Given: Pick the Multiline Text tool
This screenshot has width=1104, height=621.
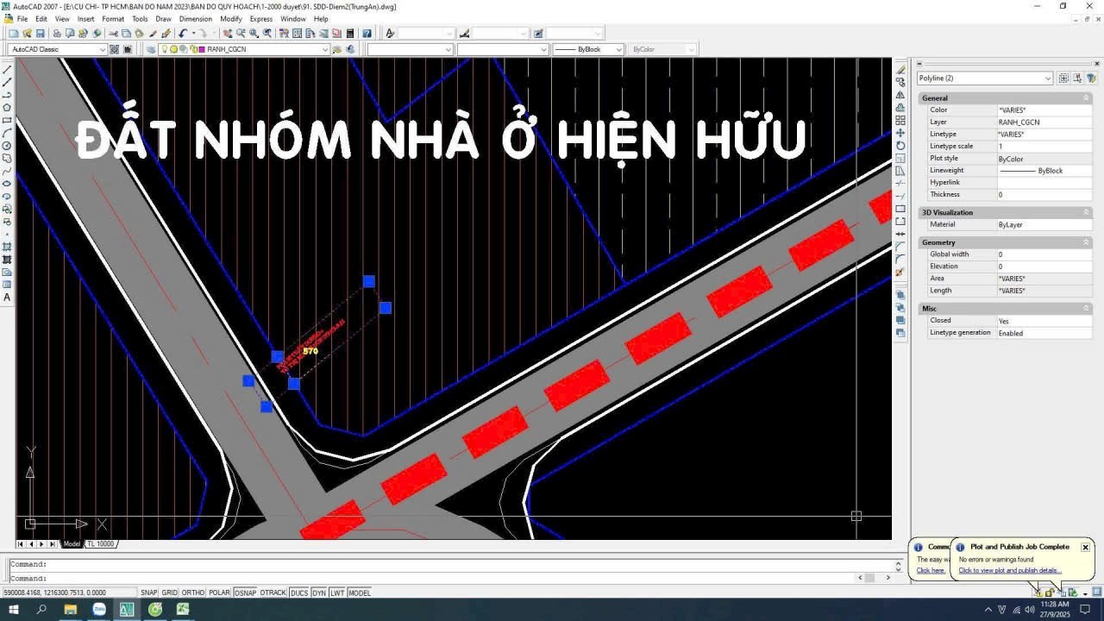Looking at the screenshot, I should 8,298.
